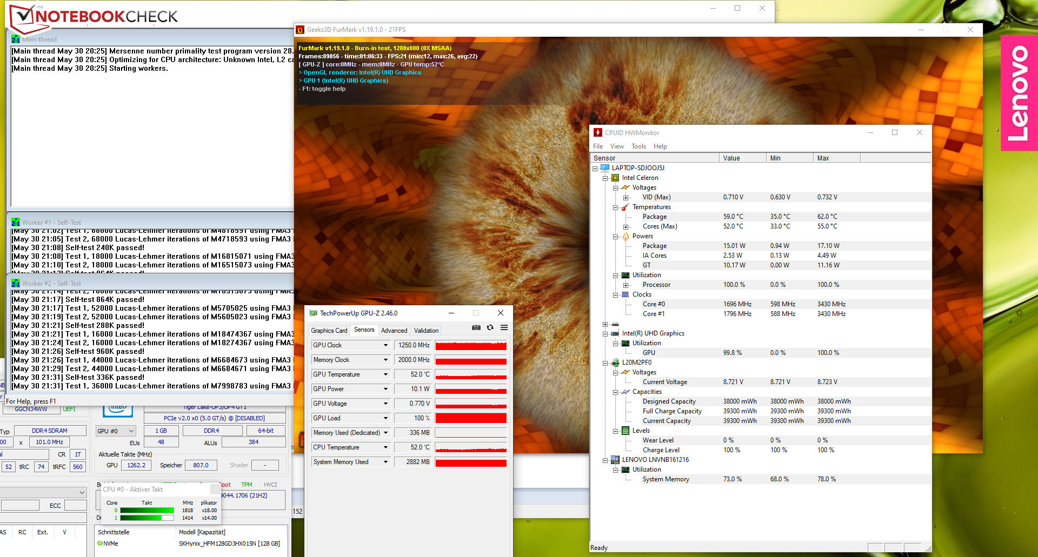Click the Value column header
Screen dimensions: 1038x557
(x=742, y=158)
